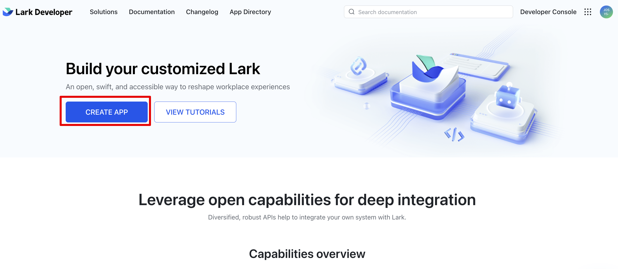618x269 pixels.
Task: Click the 'Capabilities overview' heading
Action: click(x=307, y=254)
